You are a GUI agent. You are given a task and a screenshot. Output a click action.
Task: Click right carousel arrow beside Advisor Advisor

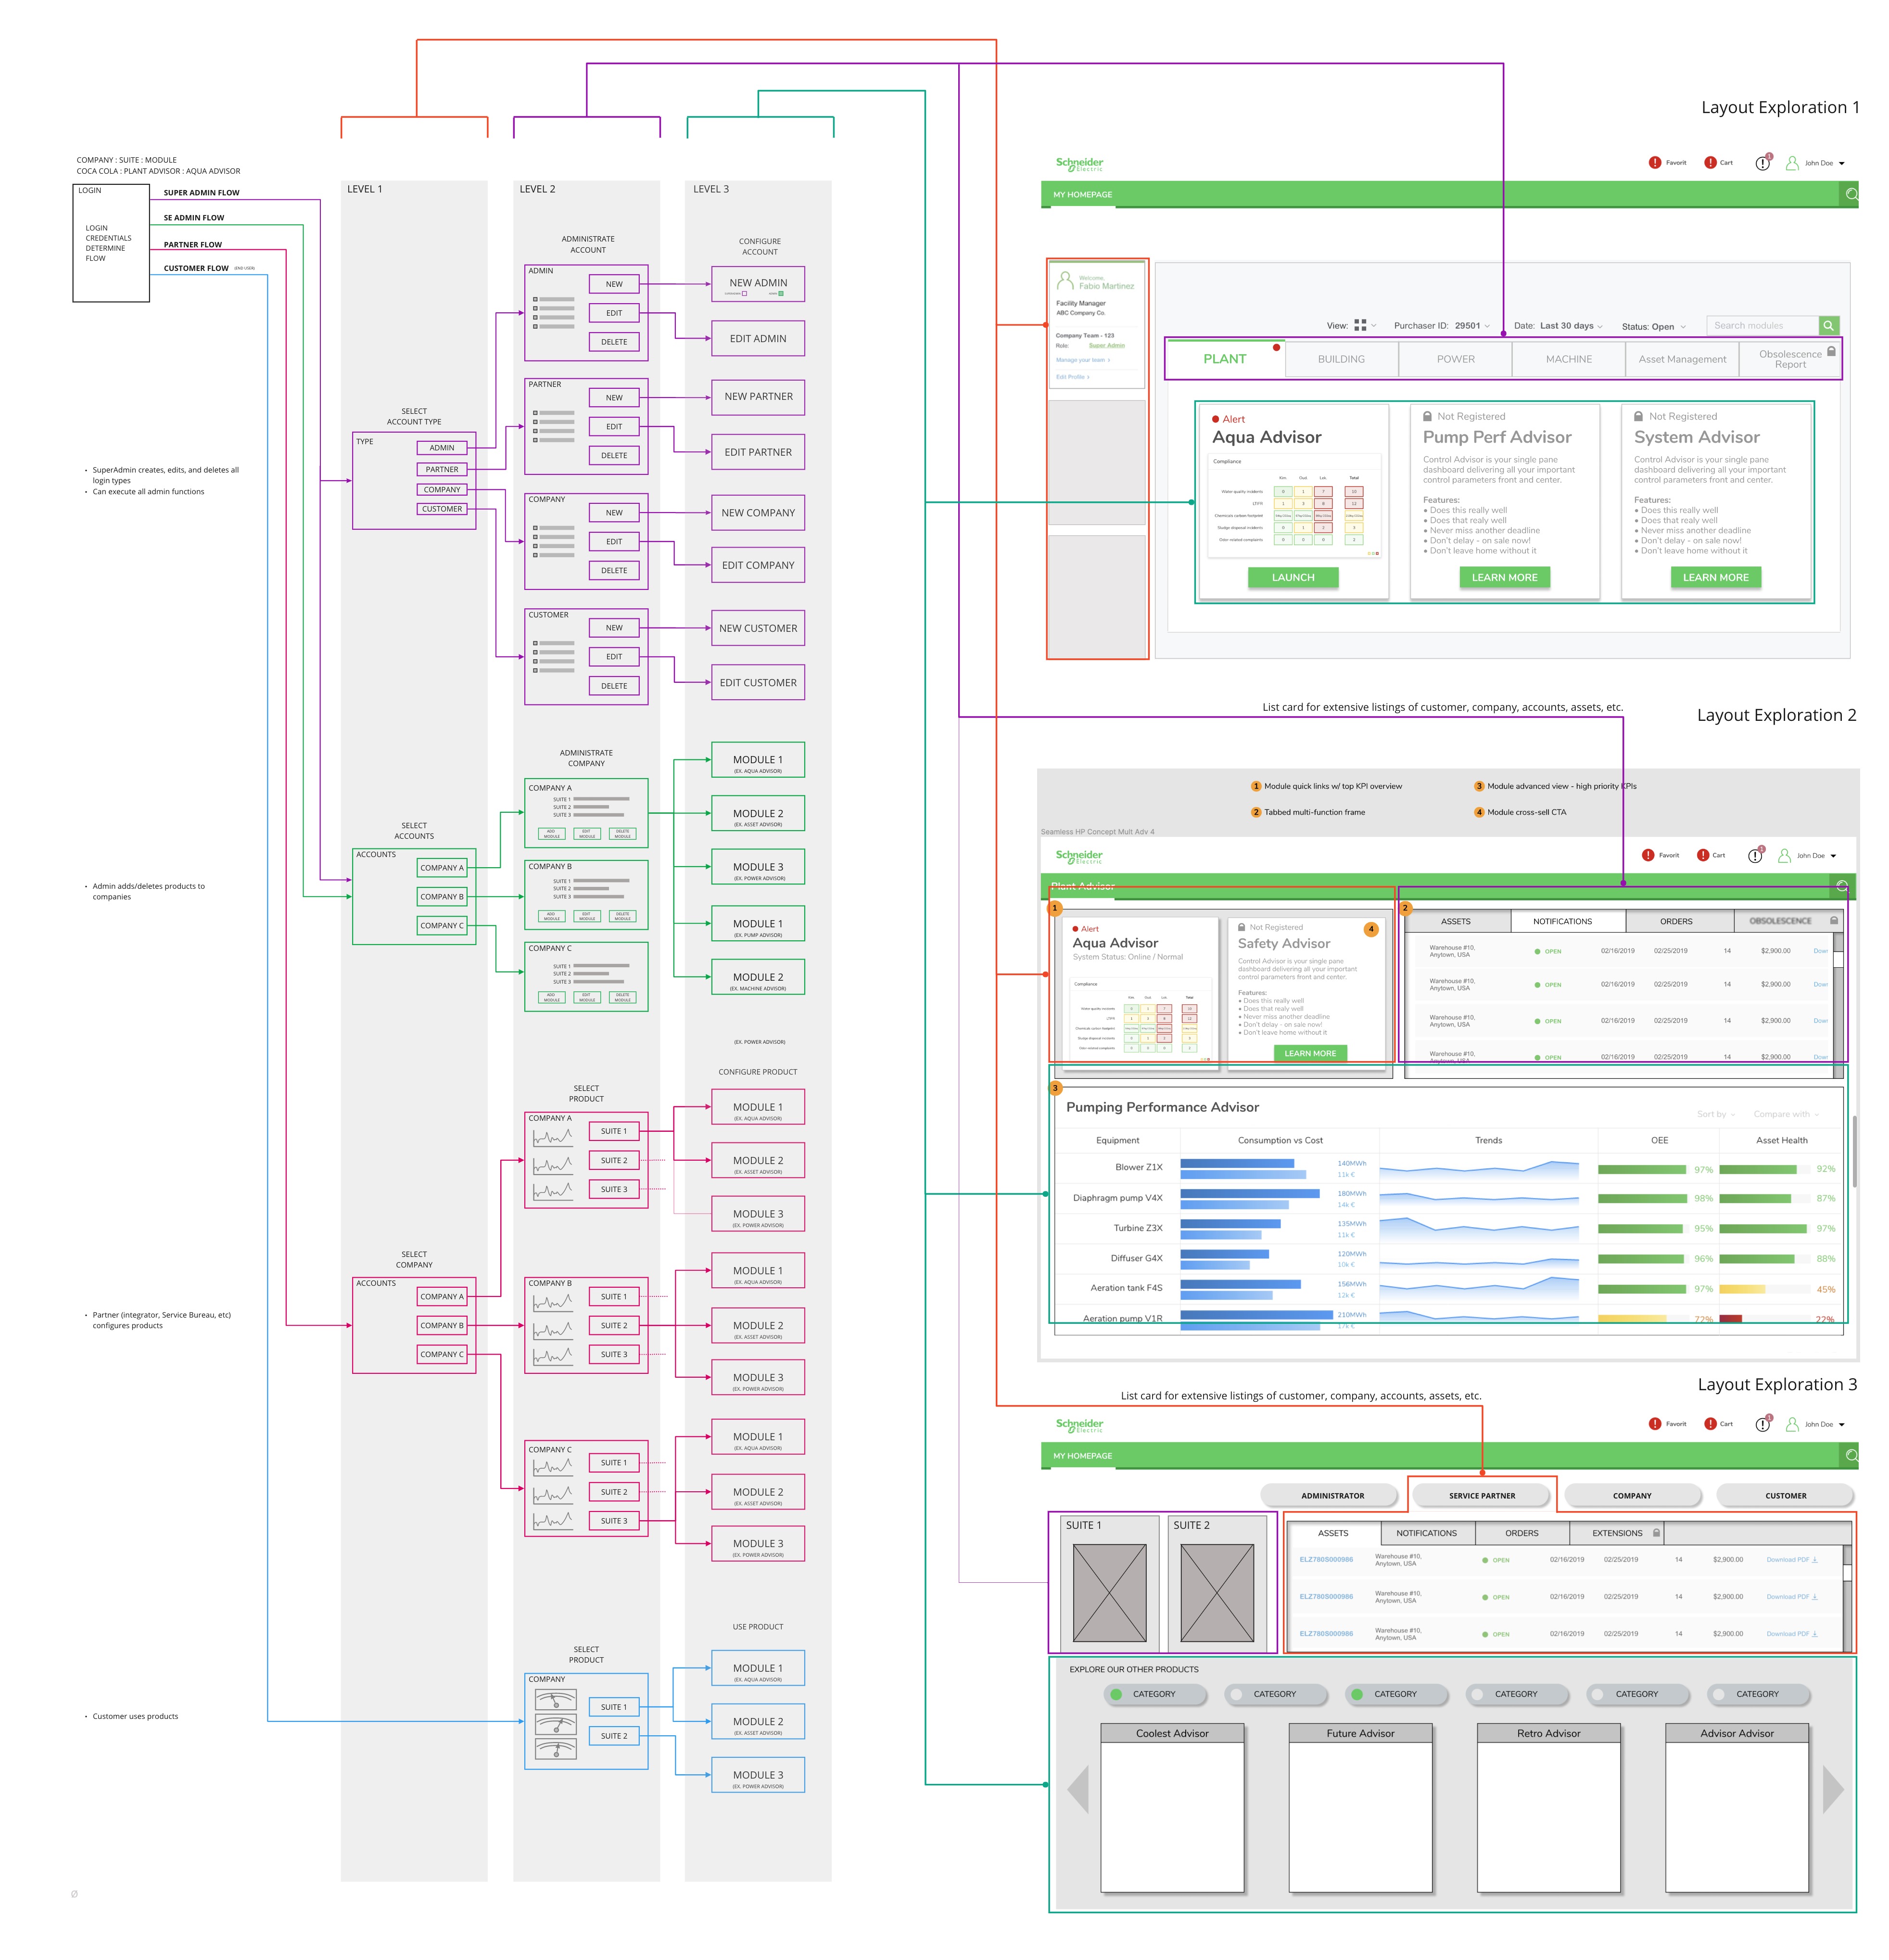(x=1833, y=1789)
